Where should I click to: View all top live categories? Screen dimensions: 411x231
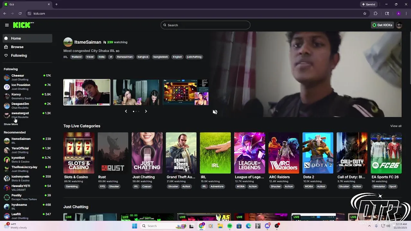396,126
